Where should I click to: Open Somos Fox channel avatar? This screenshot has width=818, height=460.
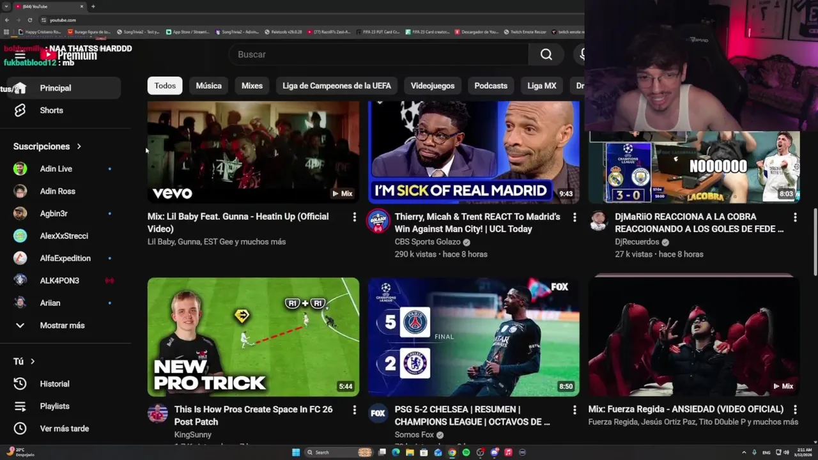click(378, 413)
